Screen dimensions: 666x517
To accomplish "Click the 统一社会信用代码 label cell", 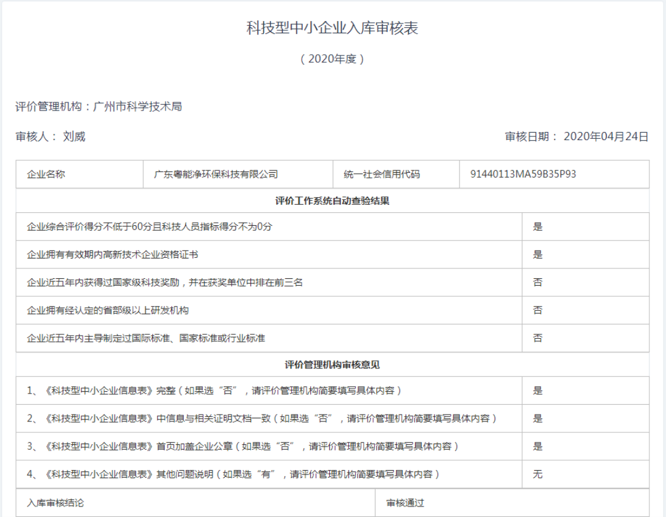I will pyautogui.click(x=382, y=175).
